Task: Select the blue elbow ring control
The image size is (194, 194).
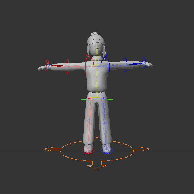Action: 125,65
